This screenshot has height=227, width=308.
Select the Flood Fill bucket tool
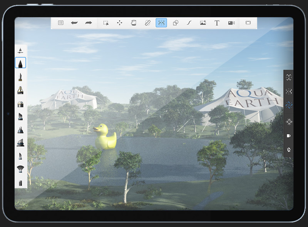click(133, 23)
